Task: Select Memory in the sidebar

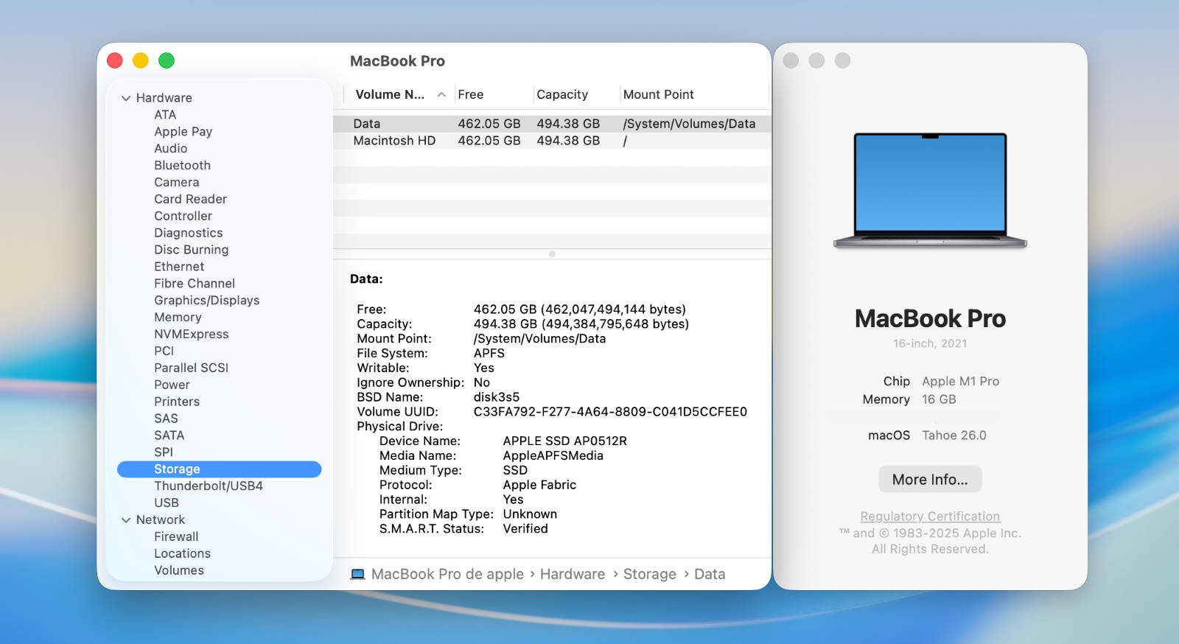Action: point(178,318)
